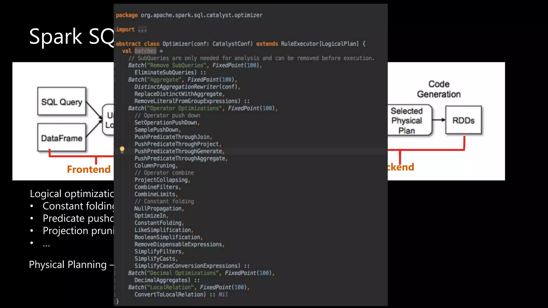Click 'SamplePushDown' rule
548x308 pixels.
pos(156,130)
